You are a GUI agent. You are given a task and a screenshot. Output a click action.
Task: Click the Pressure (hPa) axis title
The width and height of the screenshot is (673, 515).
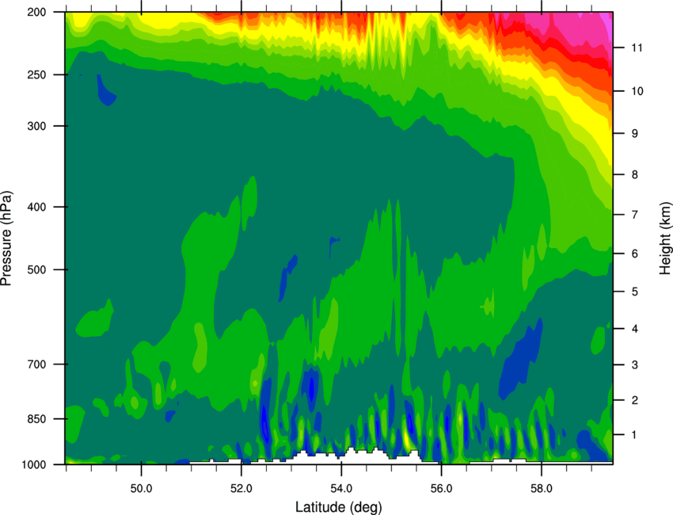[6, 238]
